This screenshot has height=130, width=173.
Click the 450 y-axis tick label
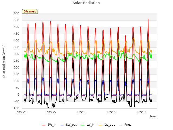coord(16,34)
